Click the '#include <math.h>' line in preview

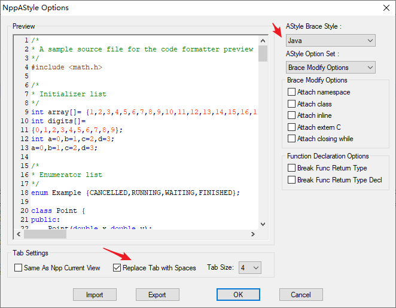66,67
